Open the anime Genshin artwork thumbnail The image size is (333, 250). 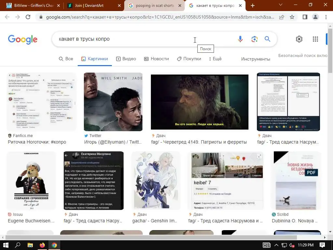pos(156,181)
